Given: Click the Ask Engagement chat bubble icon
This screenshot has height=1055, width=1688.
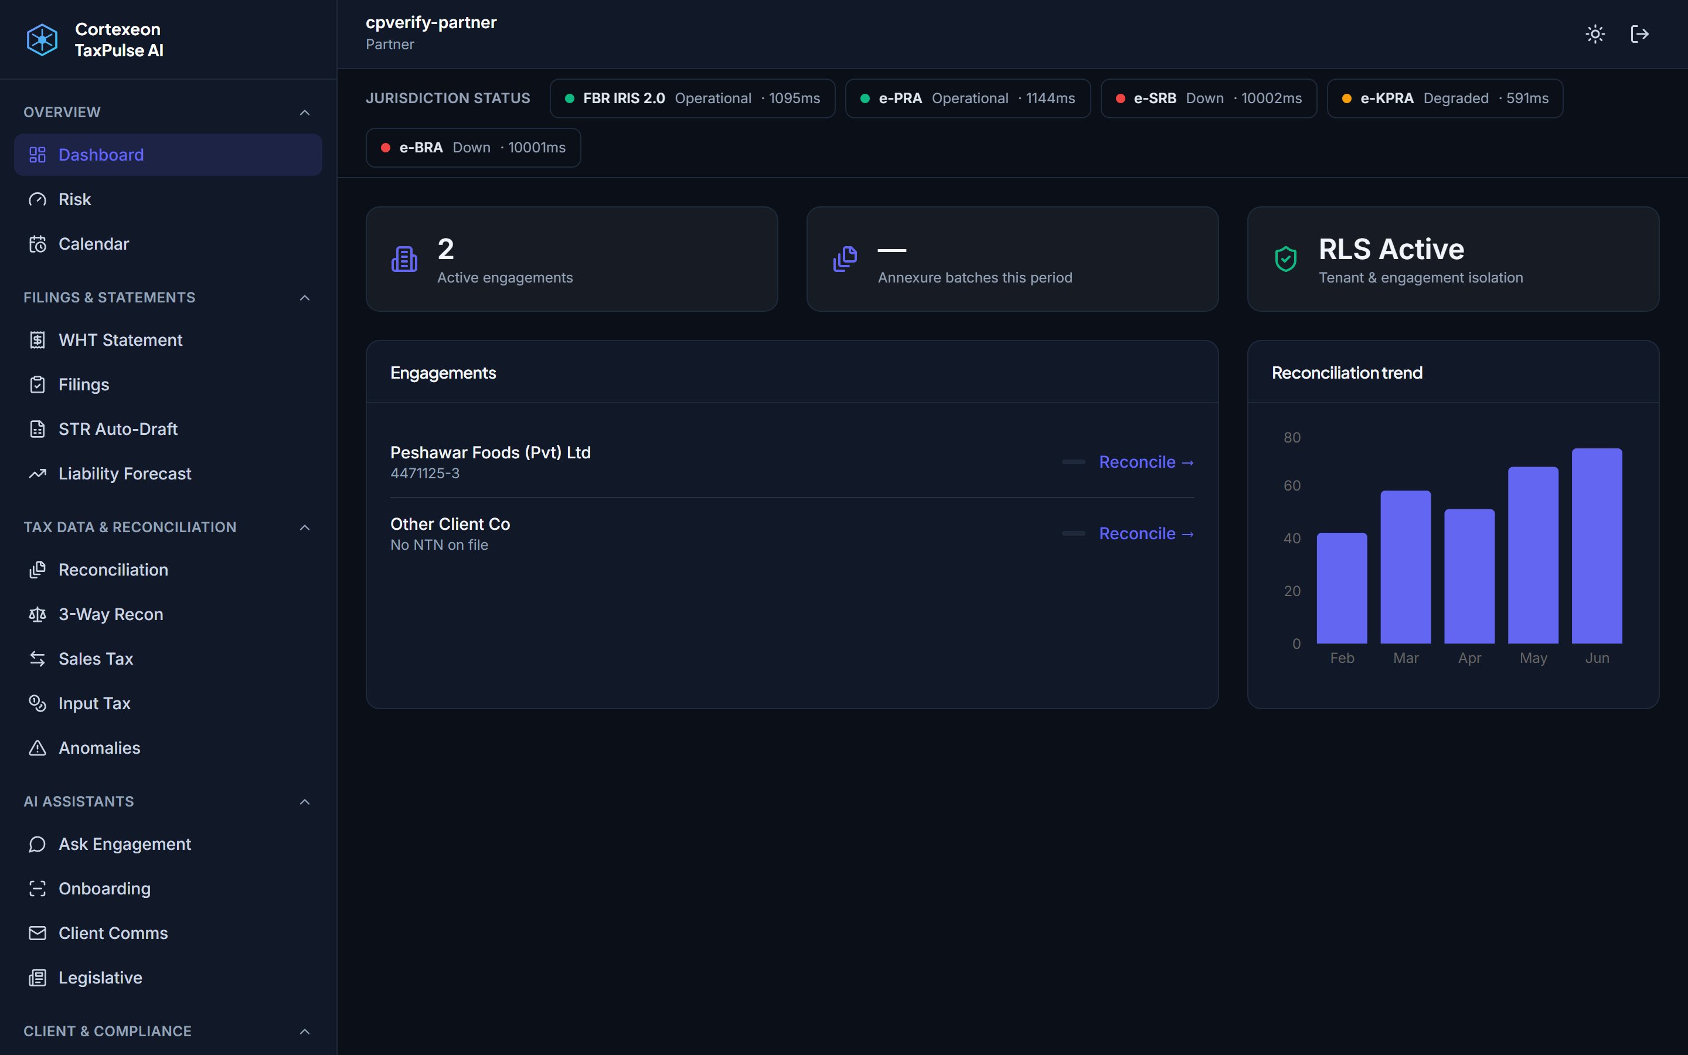Looking at the screenshot, I should [x=38, y=844].
